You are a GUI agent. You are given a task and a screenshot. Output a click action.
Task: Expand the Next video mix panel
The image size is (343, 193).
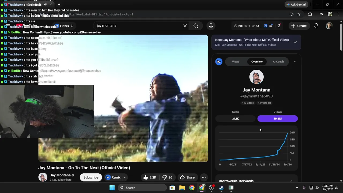(x=295, y=42)
